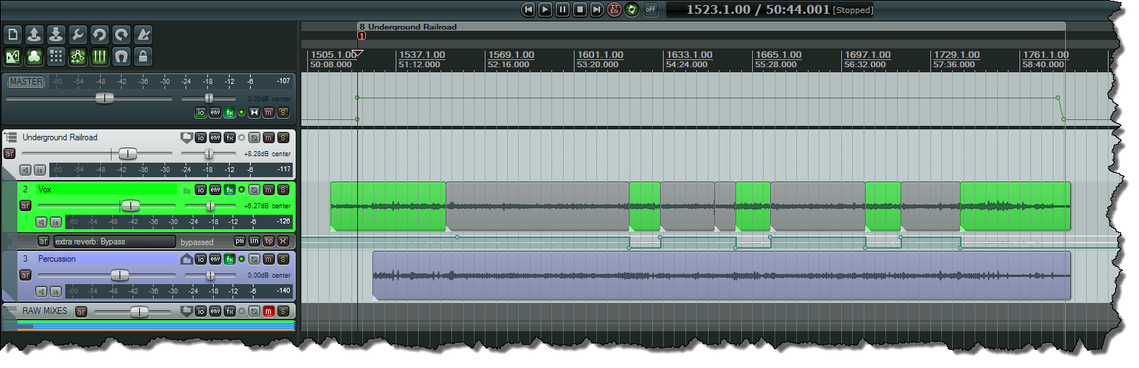This screenshot has height=368, width=1139.
Task: Click the 'off' automation mode button
Action: pyautogui.click(x=651, y=9)
